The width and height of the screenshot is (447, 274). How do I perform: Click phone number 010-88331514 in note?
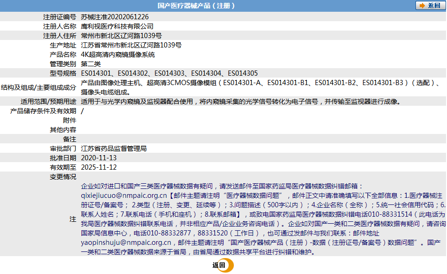coord(390,214)
